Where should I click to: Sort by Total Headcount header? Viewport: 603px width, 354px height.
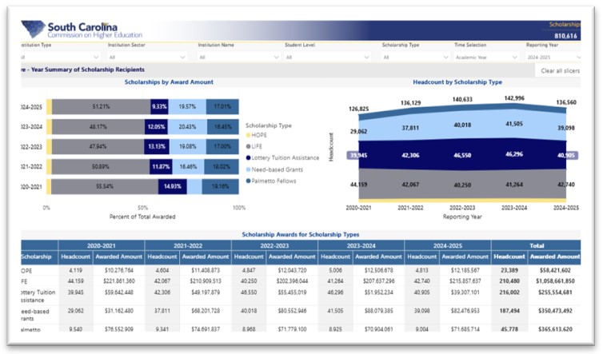pos(509,257)
